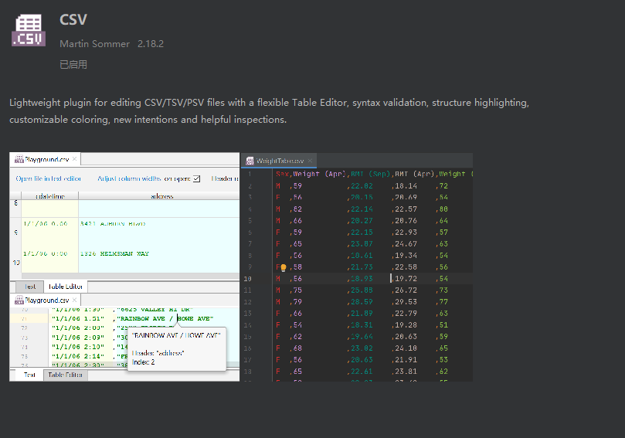Screen dimensions: 625x438
Task: Click 'Open file in text editor' link
Action: (x=48, y=178)
